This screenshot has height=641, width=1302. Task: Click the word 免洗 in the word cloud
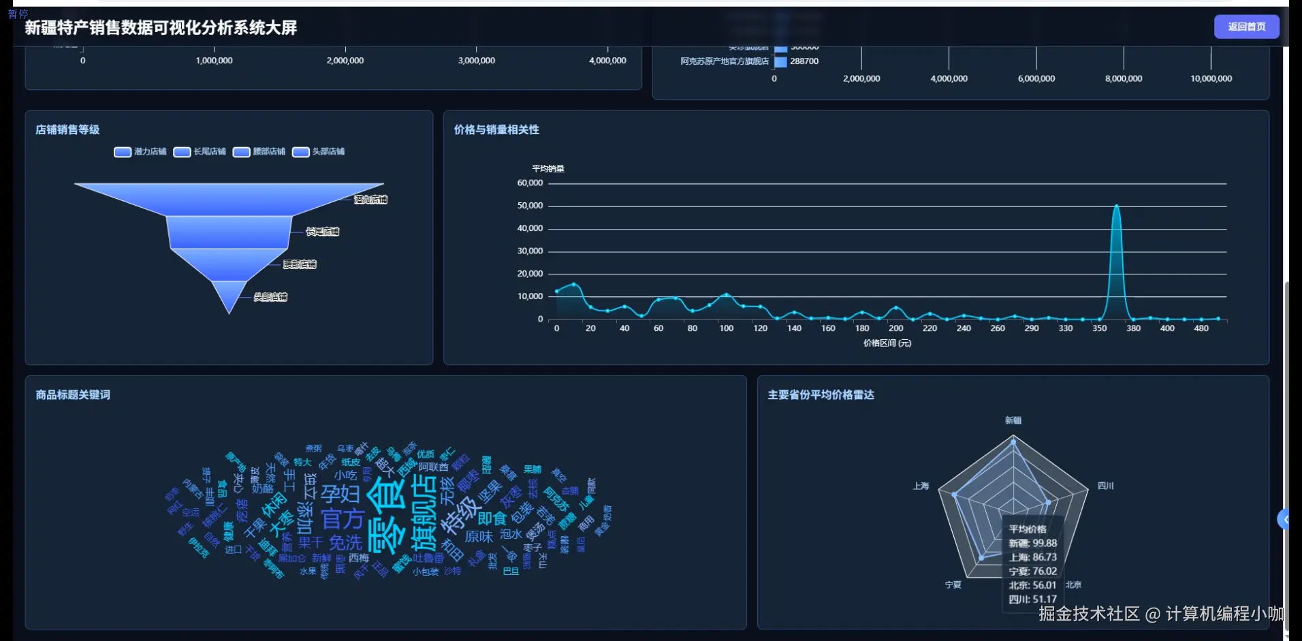pos(346,543)
